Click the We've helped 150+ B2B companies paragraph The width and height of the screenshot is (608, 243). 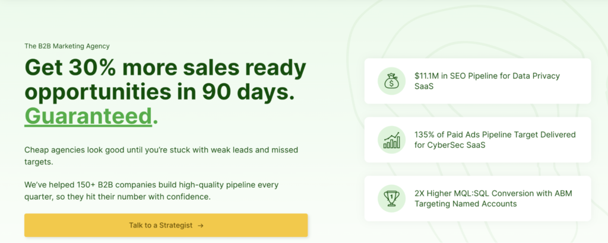point(151,190)
